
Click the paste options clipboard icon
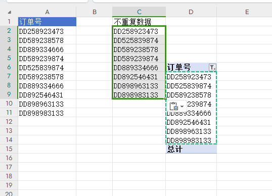point(173,106)
